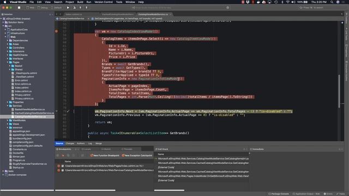Expand the ViewModels folder

click(x=8, y=120)
